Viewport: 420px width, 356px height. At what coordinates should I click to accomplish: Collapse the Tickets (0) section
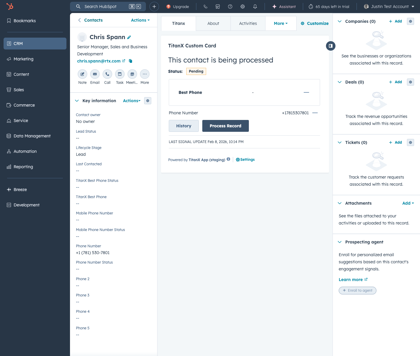340,142
